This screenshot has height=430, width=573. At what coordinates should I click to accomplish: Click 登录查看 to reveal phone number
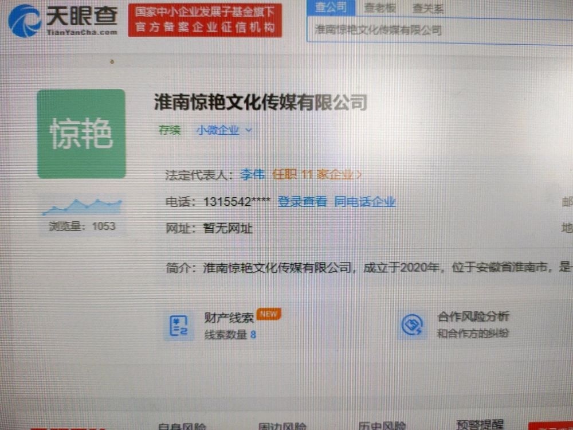303,202
